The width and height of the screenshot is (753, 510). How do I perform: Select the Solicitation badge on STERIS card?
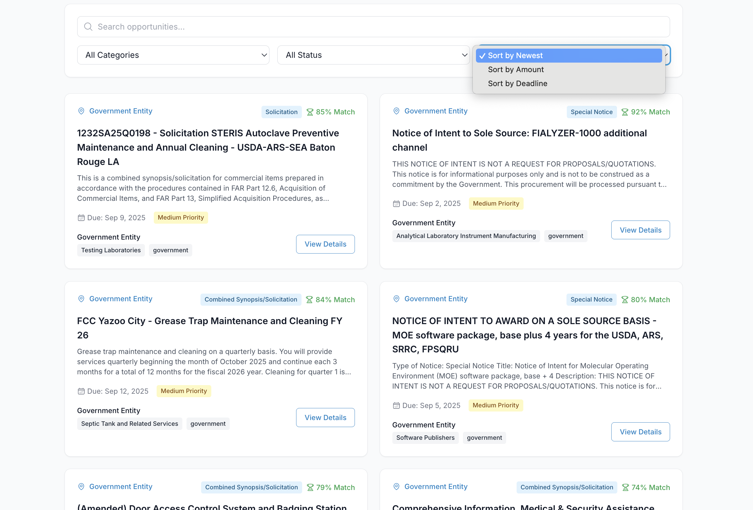pos(281,112)
